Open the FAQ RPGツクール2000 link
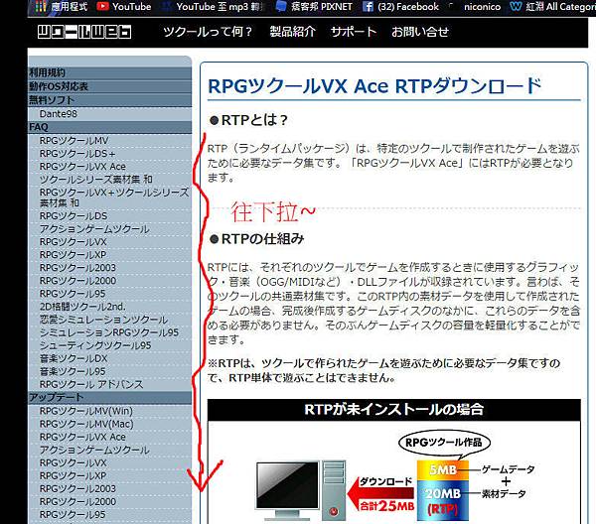 (77, 281)
